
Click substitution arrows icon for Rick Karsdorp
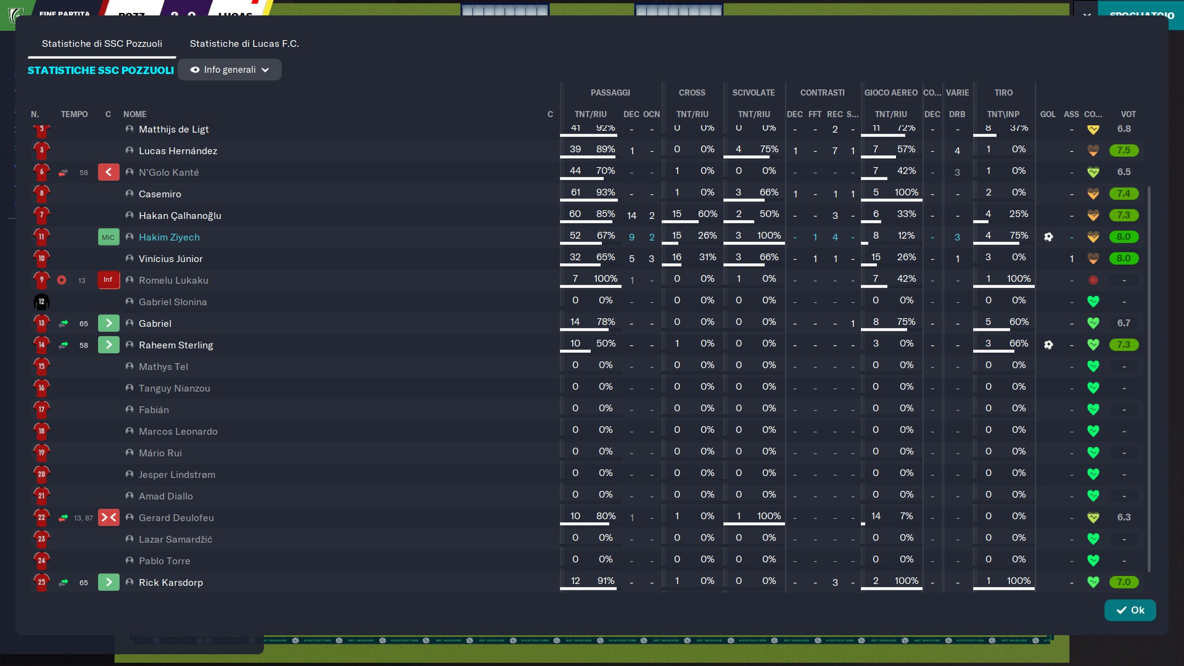pyautogui.click(x=63, y=582)
